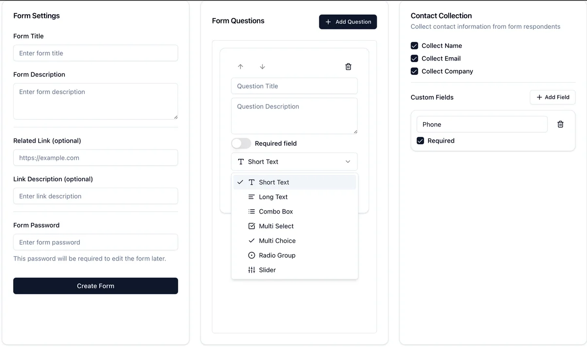Pick Multi Select question type
Image resolution: width=587 pixels, height=347 pixels.
point(276,226)
